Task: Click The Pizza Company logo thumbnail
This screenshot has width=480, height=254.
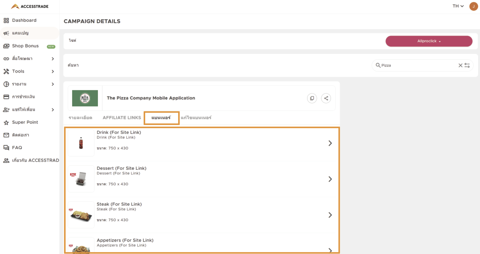Action: pos(85,98)
